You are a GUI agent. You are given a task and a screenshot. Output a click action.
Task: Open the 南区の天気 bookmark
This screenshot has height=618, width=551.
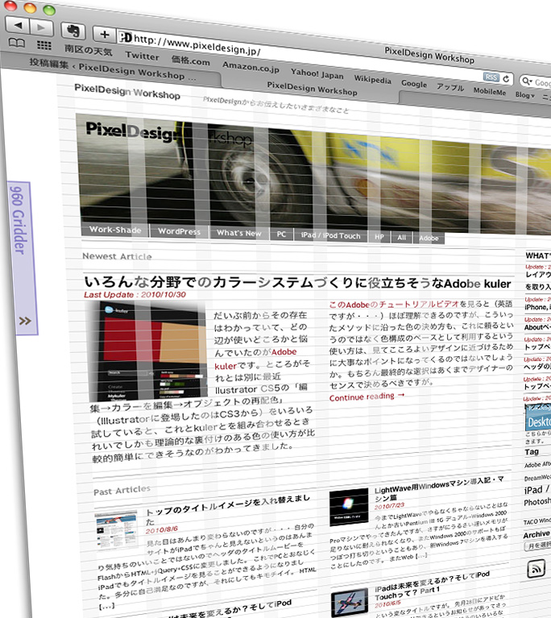[x=89, y=50]
